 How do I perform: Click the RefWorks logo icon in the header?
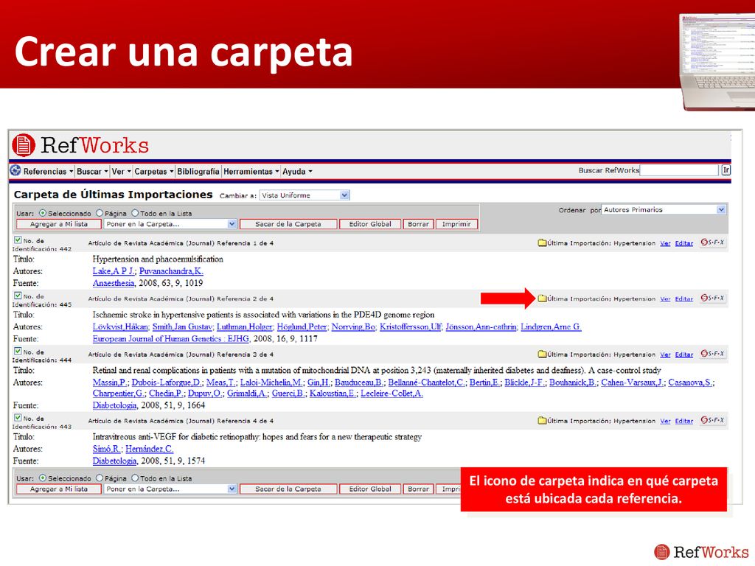pos(24,145)
